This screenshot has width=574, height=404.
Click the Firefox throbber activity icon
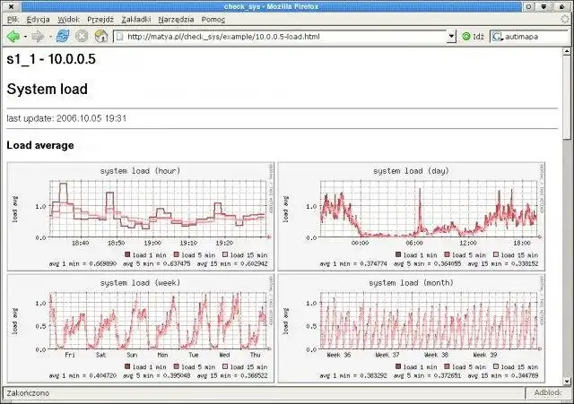565,20
